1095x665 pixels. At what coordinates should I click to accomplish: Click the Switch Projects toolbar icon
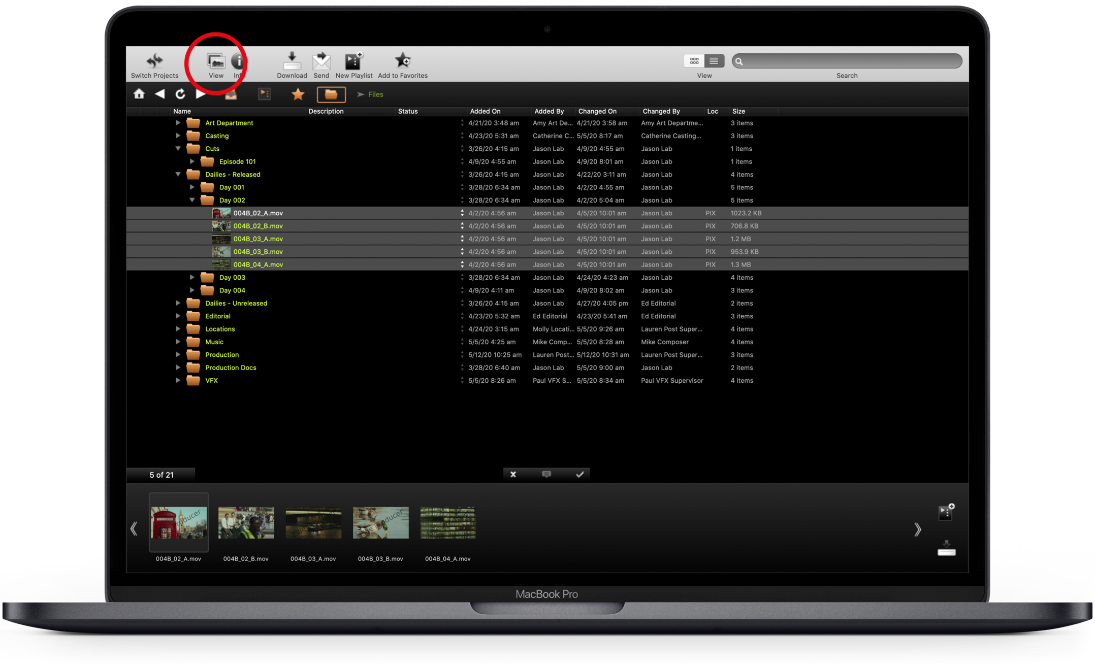tap(154, 61)
